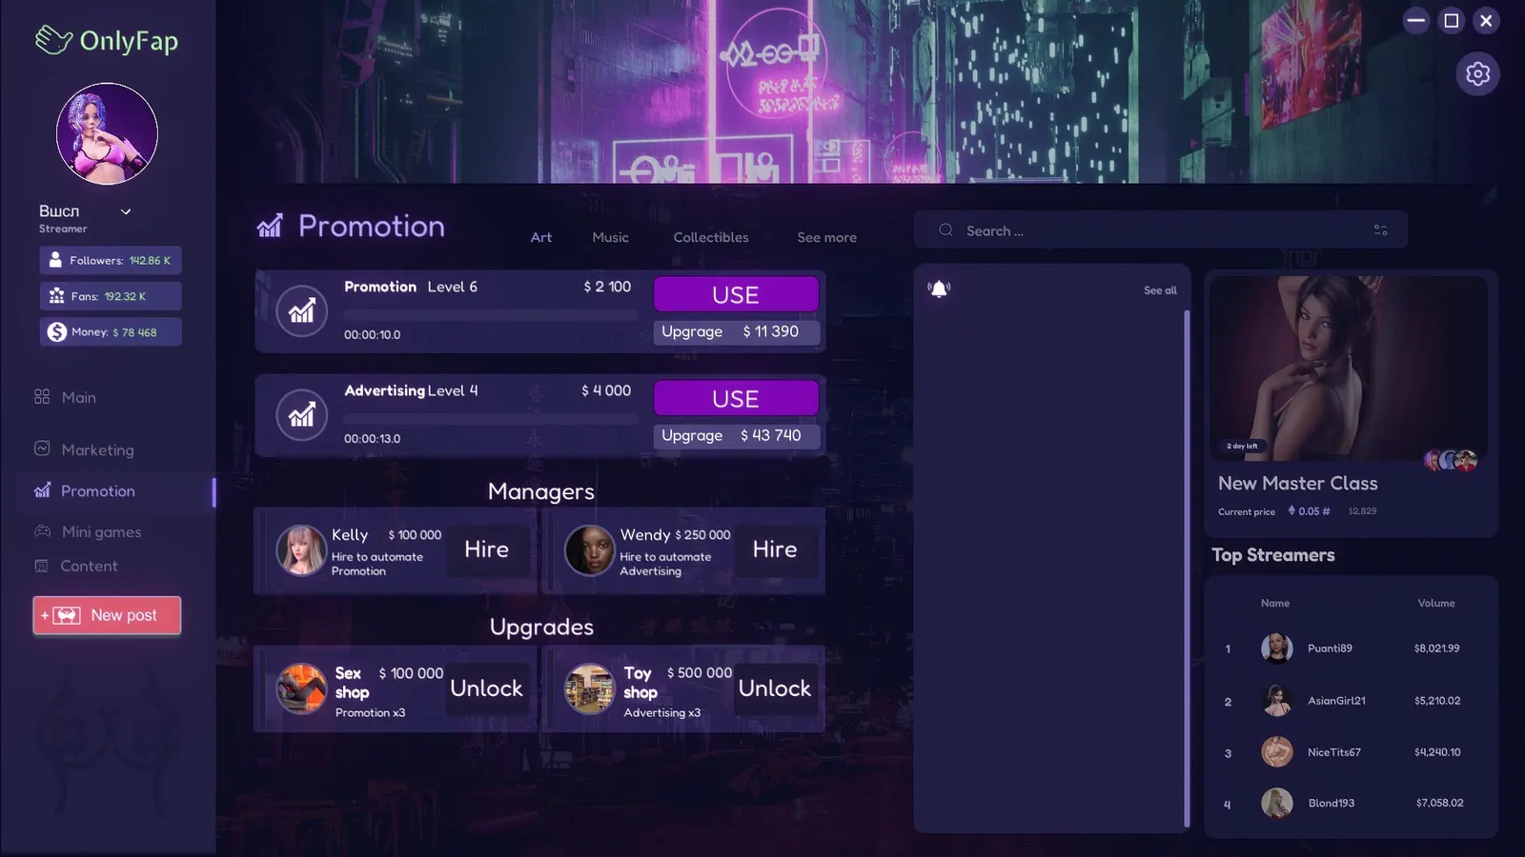
Task: Click Blond193's avatar
Action: [x=1277, y=804]
